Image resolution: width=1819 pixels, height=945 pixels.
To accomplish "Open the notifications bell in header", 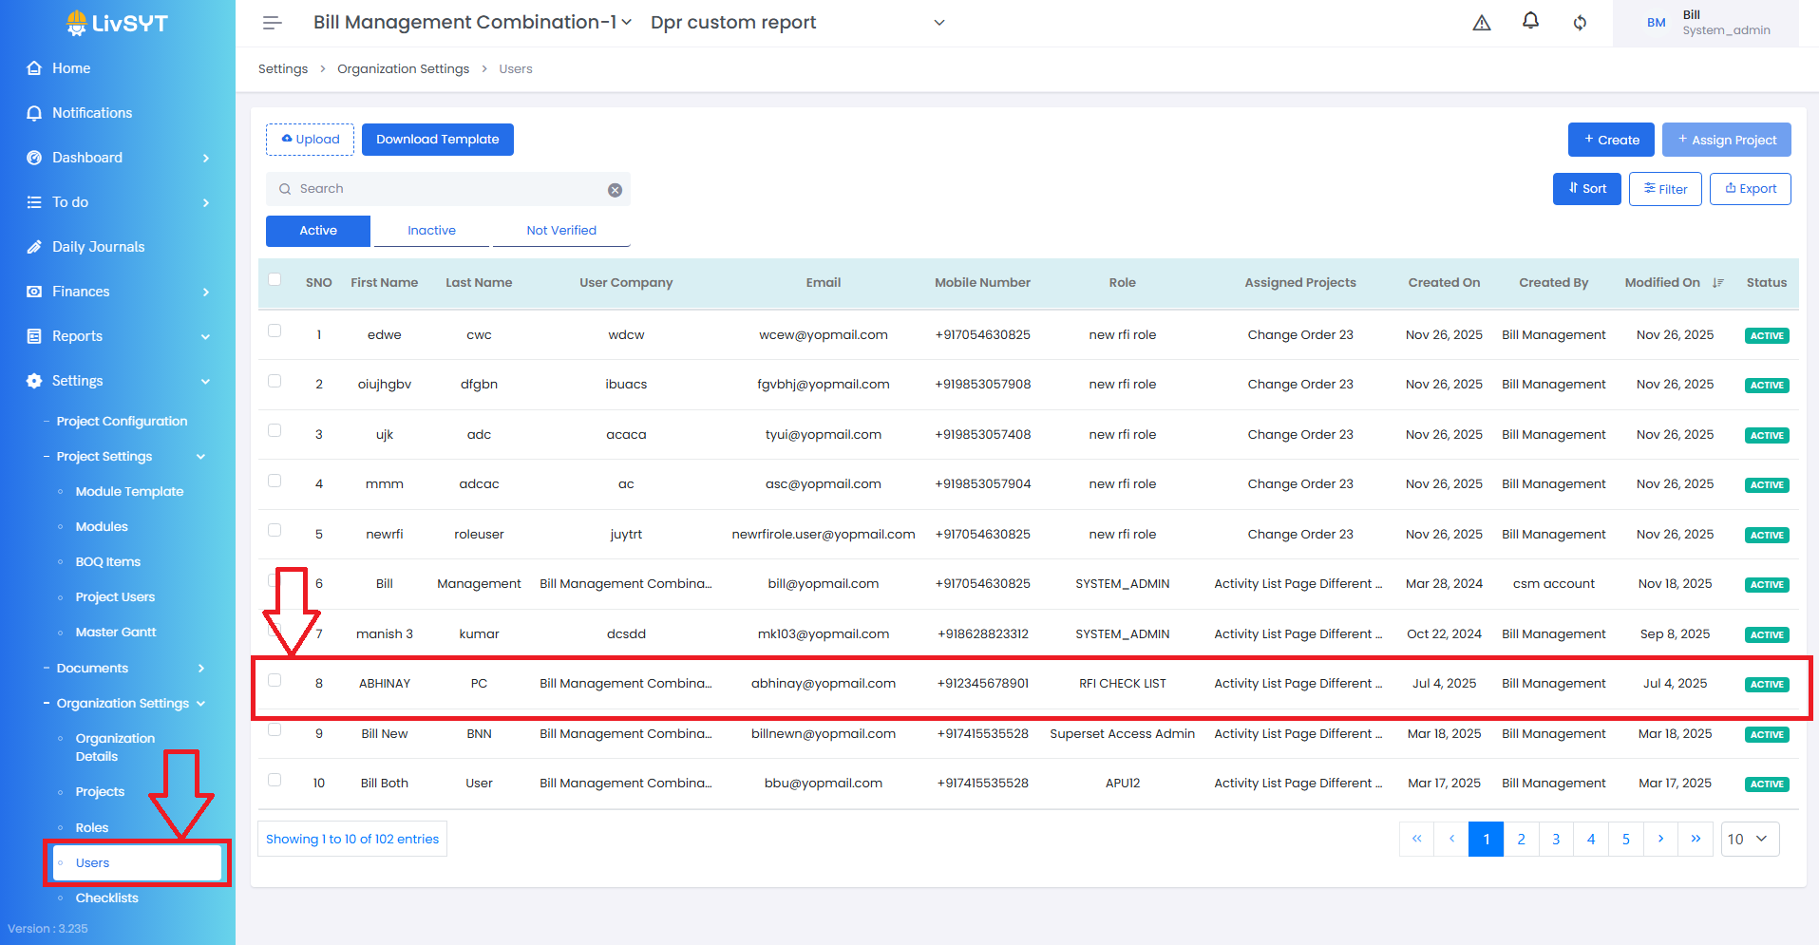I will 1530,21.
